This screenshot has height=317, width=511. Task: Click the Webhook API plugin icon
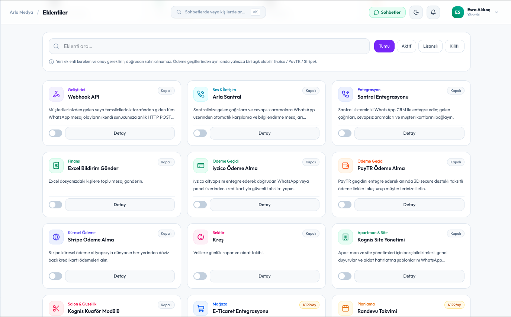click(56, 94)
